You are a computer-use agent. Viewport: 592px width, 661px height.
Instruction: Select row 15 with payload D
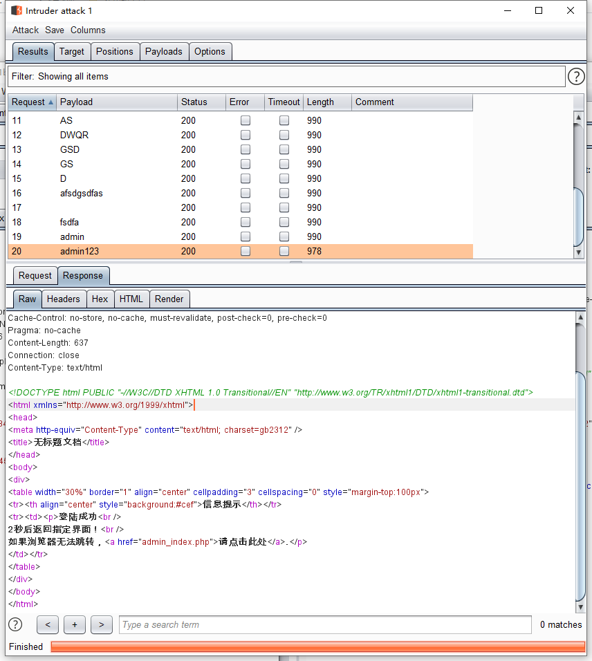tap(241, 179)
